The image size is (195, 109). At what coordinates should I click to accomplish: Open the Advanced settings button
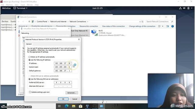72,93
